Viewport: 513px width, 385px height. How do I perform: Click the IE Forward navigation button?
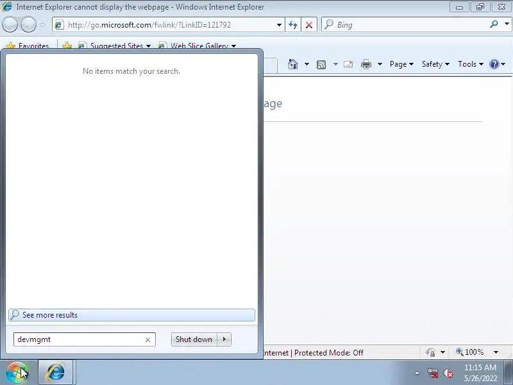(29, 24)
